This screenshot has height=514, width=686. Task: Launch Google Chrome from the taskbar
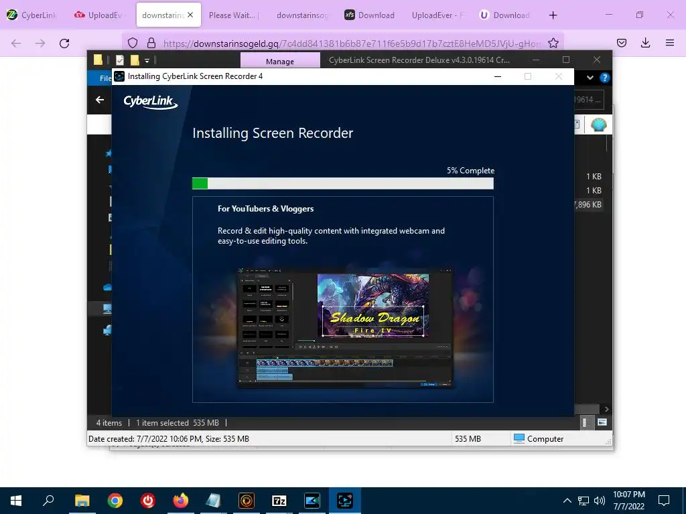point(115,501)
